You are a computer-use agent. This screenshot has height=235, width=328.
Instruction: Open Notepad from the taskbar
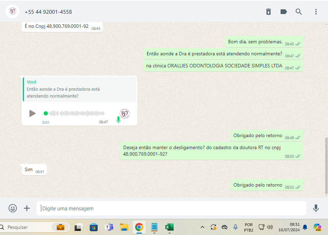click(154, 227)
